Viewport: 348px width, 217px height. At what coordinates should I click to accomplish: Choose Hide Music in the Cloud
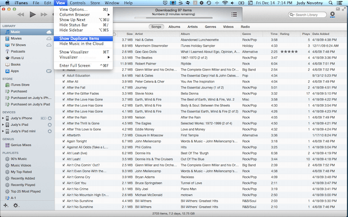tap(83, 43)
